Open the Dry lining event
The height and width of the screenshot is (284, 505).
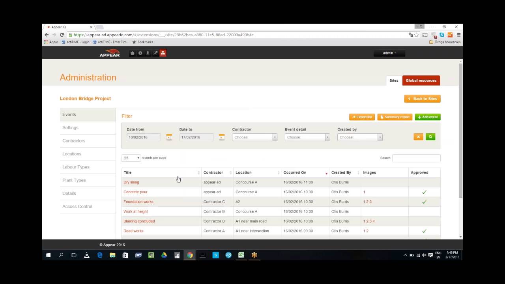coord(131,182)
